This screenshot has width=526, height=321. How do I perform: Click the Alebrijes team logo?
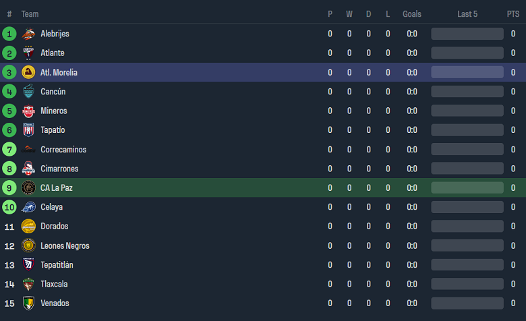coord(28,34)
